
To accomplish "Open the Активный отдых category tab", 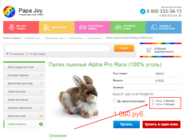I will 128,27.
